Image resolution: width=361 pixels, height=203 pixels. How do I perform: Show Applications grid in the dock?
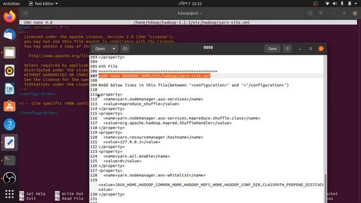[x=10, y=194]
